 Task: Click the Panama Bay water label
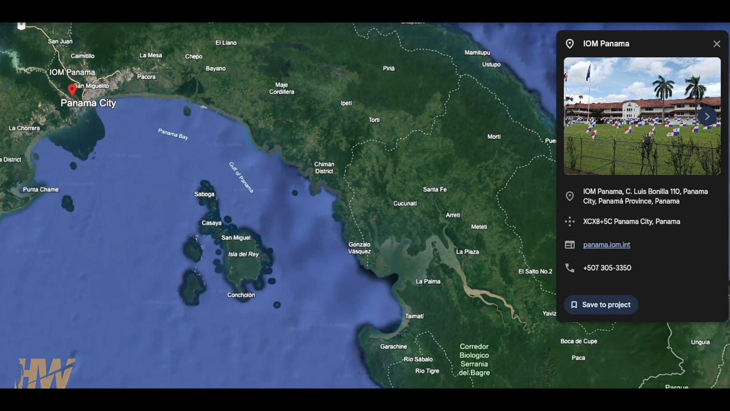[173, 134]
